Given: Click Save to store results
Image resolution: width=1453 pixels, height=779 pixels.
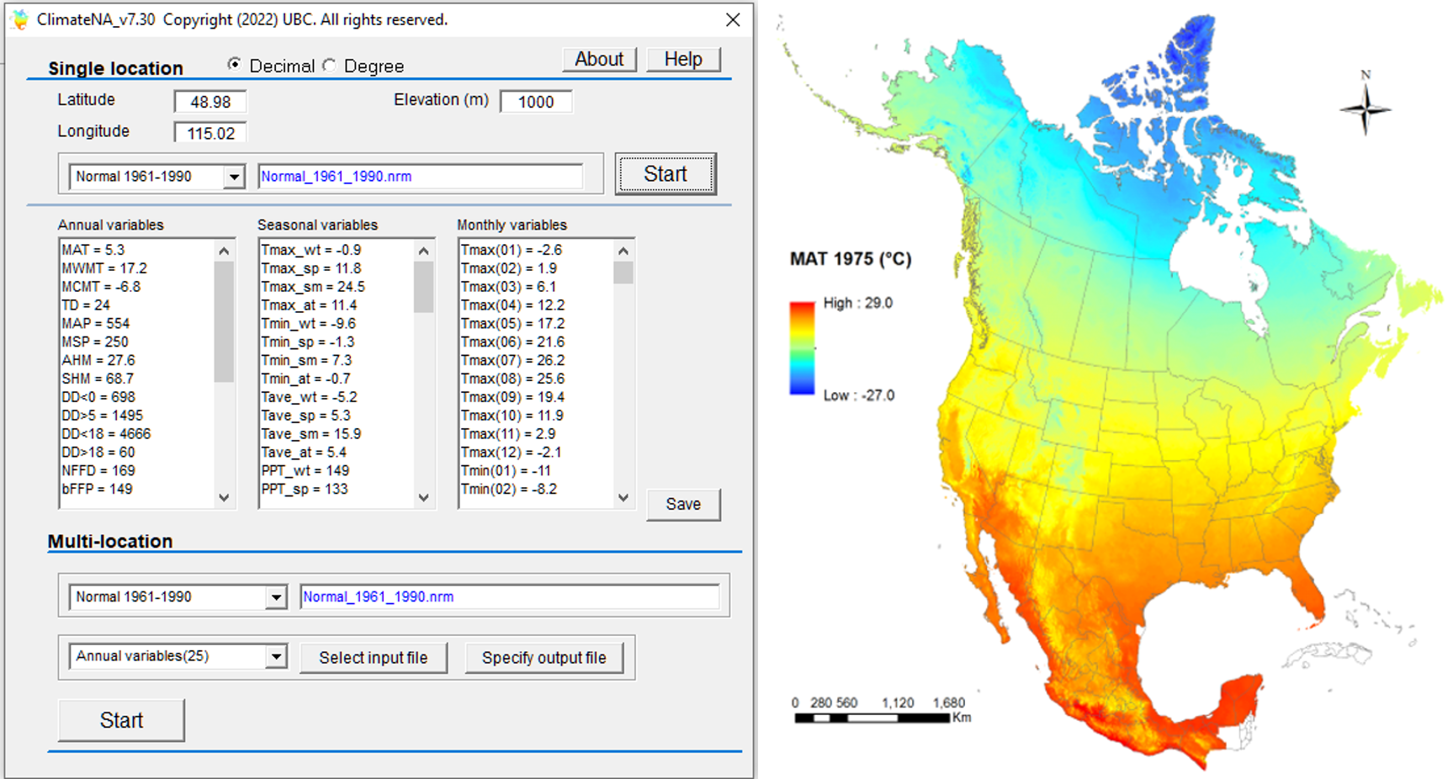Looking at the screenshot, I should pyautogui.click(x=683, y=504).
